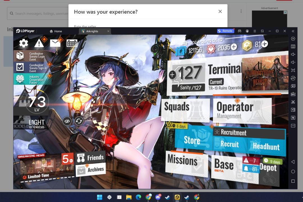303x202 pixels.
Task: Click the base notification bell 81
Action: click(251, 169)
